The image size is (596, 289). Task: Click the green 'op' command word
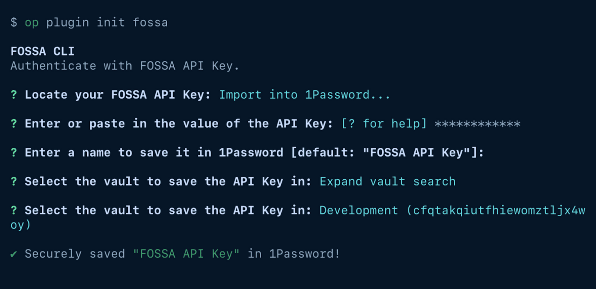pyautogui.click(x=32, y=23)
